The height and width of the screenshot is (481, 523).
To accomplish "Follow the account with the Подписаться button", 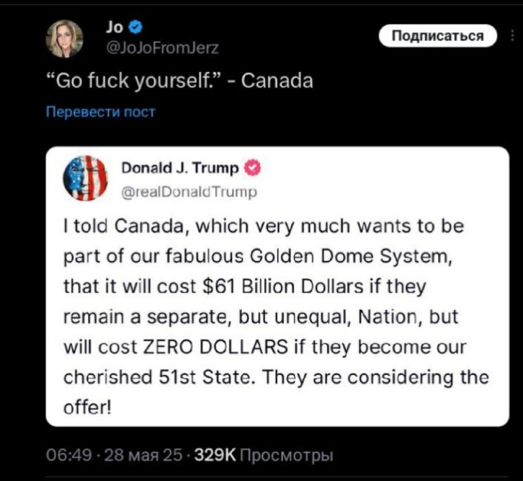I will (x=437, y=36).
